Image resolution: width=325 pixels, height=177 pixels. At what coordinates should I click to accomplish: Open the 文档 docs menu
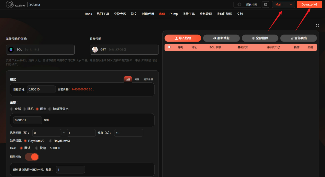[240, 14]
